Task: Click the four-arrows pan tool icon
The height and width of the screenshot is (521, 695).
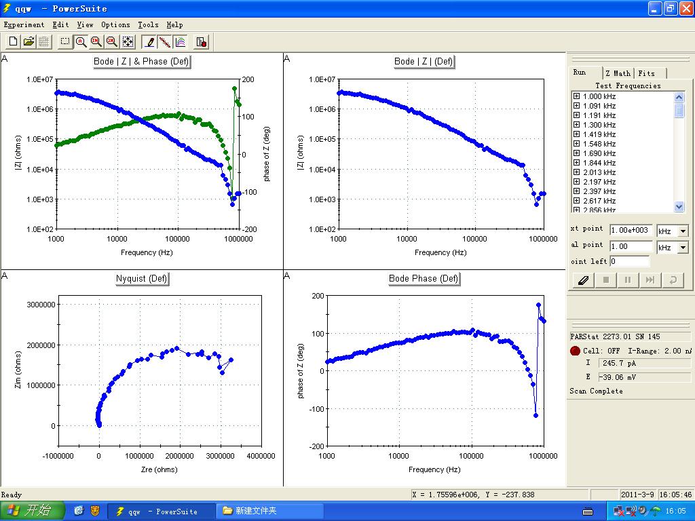Action: click(x=128, y=42)
